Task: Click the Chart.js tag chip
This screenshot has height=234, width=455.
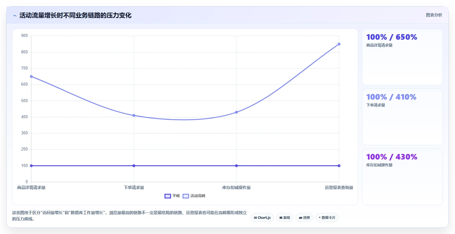Action: tap(262, 218)
